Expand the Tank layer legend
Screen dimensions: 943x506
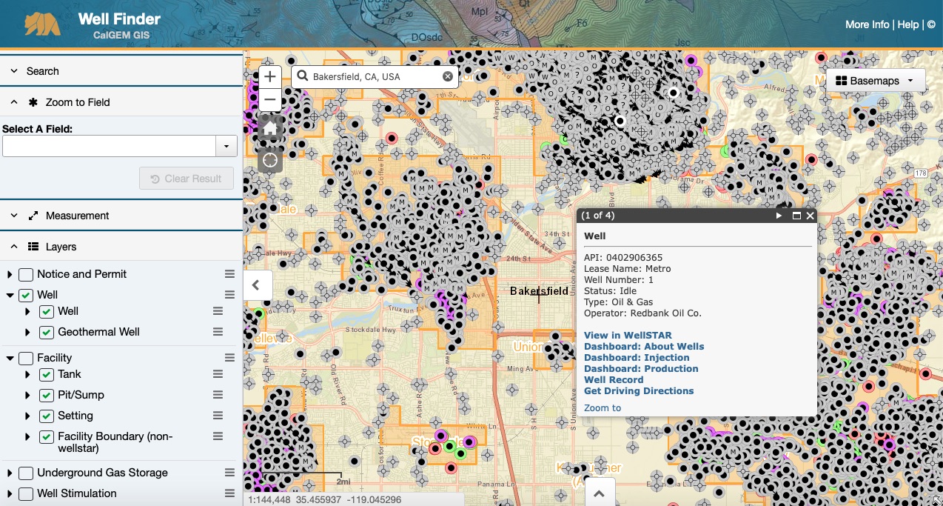pos(28,374)
